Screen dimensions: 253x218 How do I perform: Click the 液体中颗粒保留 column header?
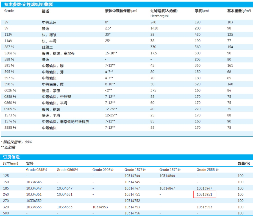pos(121,11)
